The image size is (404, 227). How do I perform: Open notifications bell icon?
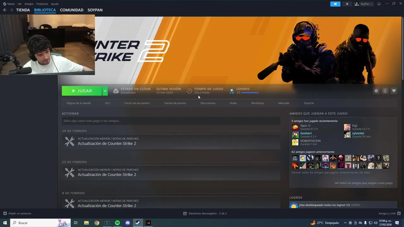coord(347,4)
